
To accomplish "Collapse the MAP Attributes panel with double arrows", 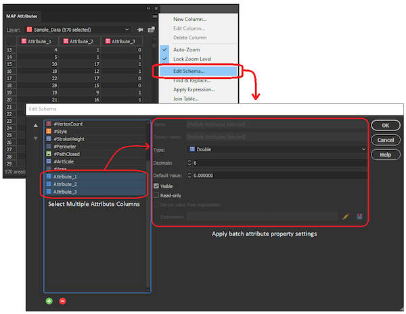I will click(x=148, y=8).
